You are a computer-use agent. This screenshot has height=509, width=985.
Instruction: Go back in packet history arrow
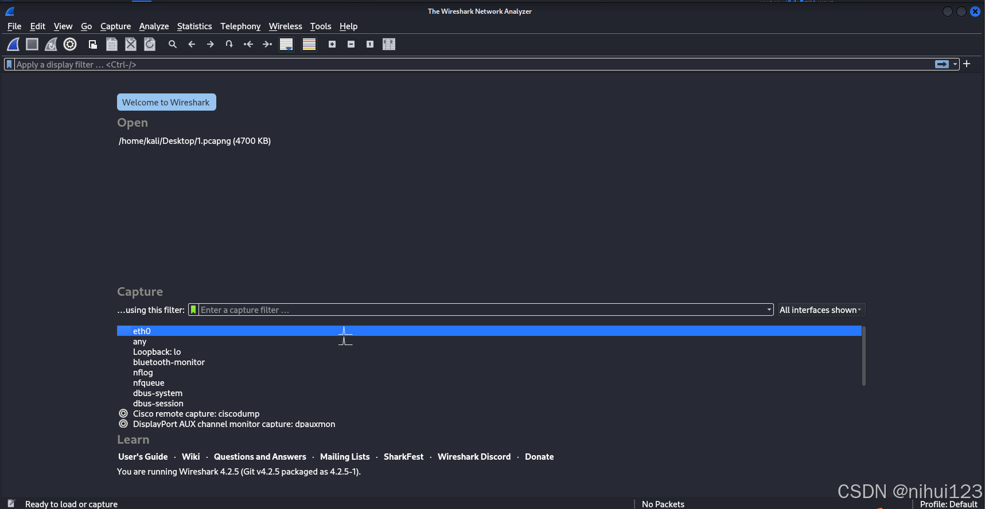pos(192,44)
